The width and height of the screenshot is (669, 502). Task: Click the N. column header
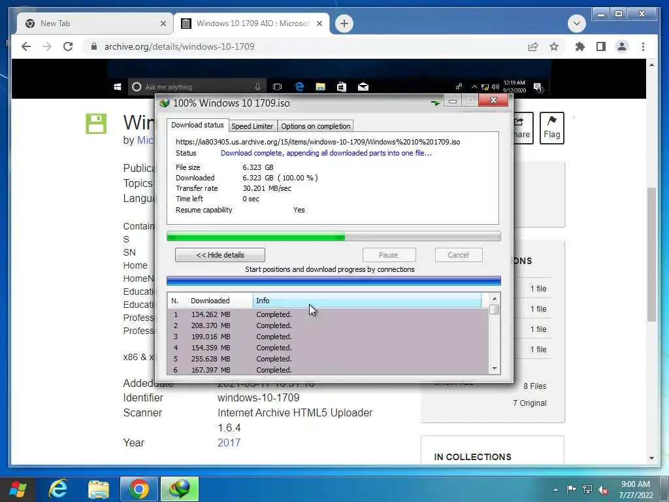(x=177, y=301)
